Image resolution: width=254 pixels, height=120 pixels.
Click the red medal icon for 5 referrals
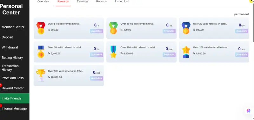coord(41,28)
